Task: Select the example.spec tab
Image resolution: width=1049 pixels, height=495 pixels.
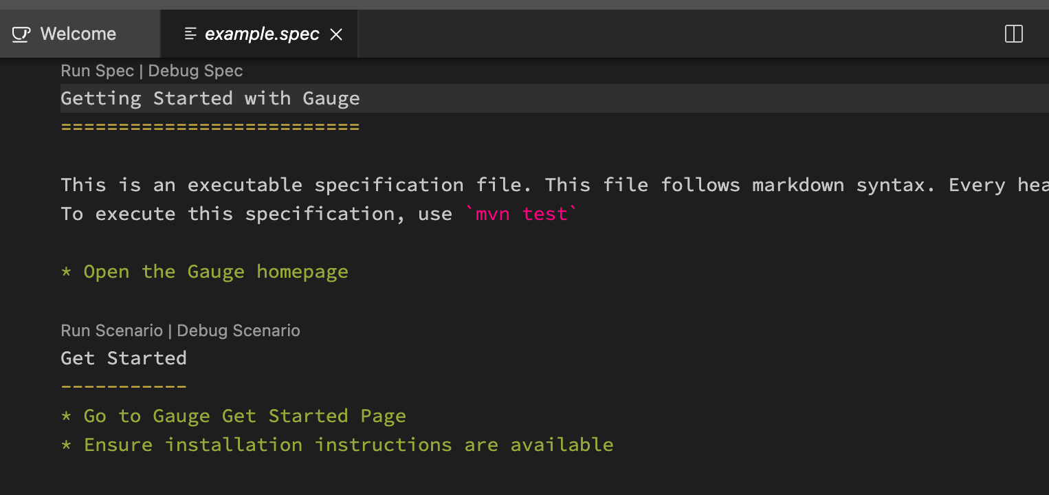Action: [261, 34]
